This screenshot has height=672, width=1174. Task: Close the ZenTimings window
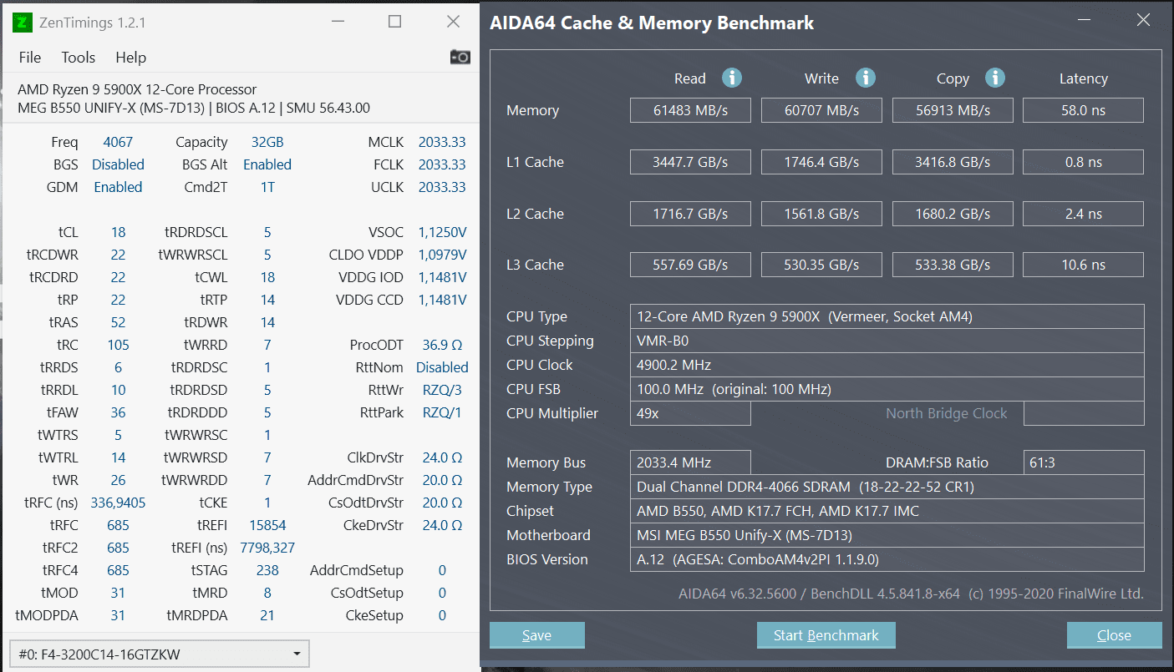coord(453,23)
